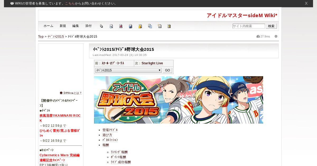Viewport: 317px width, 166px height.
Task: Open the gear settings icon near 27.9ms
Action: point(276,36)
